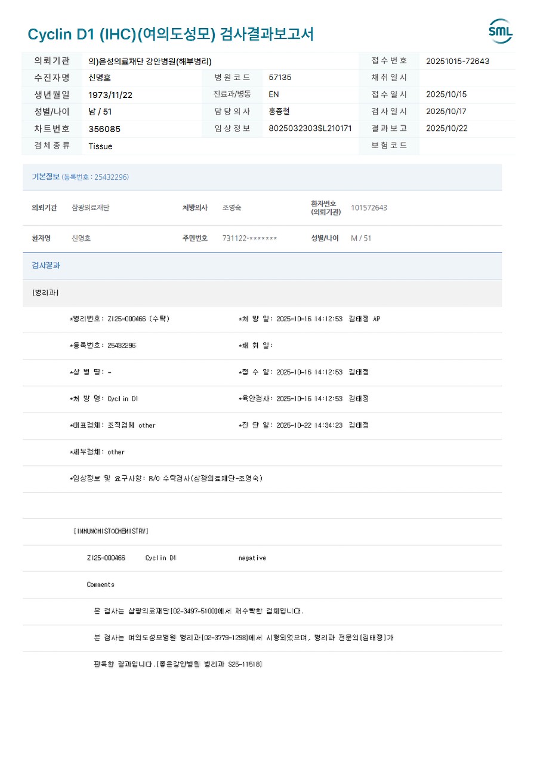Viewport: 537px width, 759px height.
Task: Click the gross examination line 육안검사
Action: click(x=304, y=399)
